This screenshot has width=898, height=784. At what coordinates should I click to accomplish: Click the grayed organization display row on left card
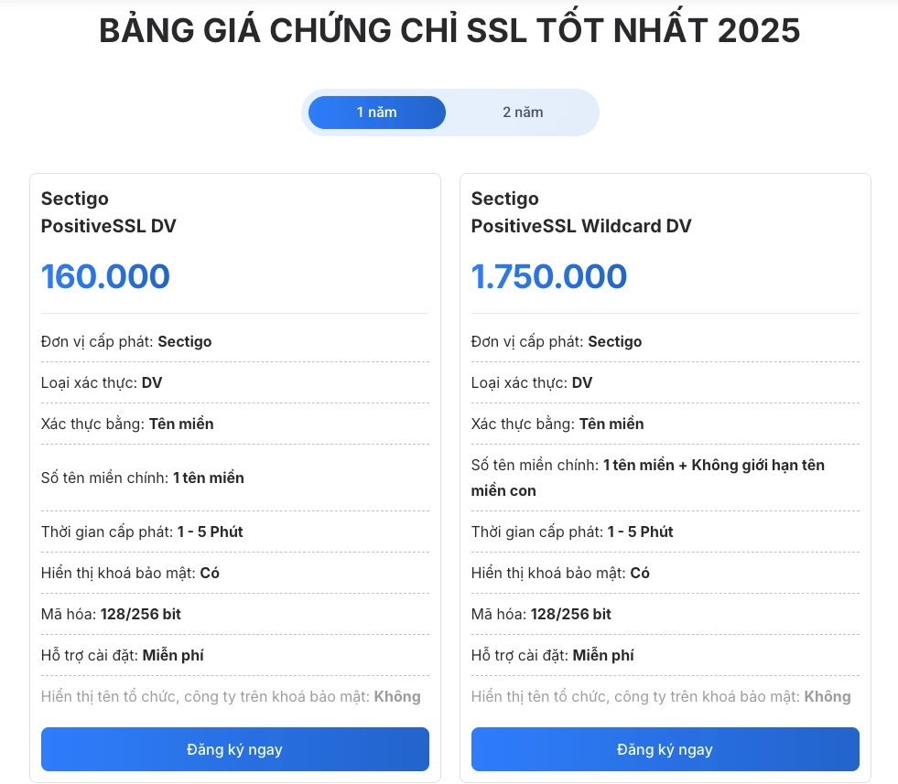click(231, 696)
